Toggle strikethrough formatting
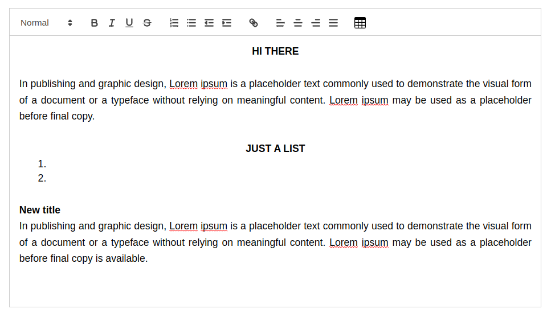 [x=147, y=23]
